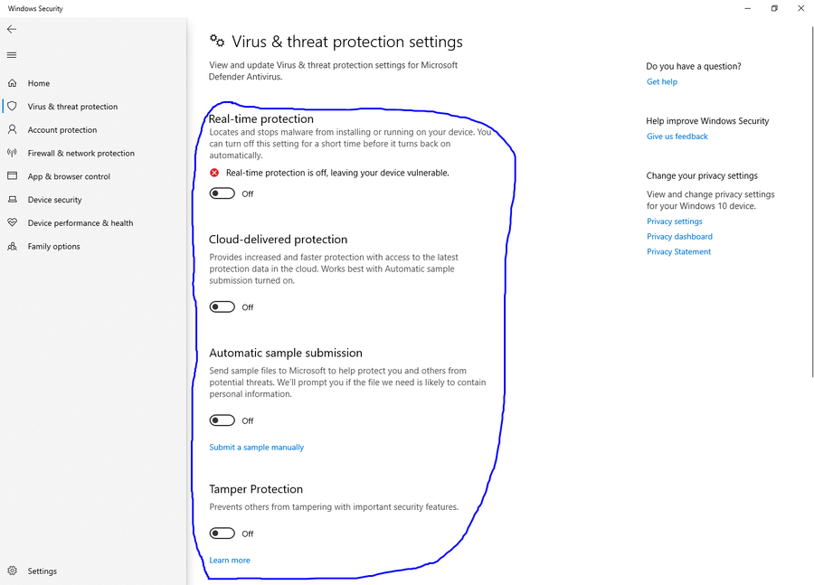Open the Settings gear icon in sidebar
Screen dimensions: 814x585
coord(13,571)
